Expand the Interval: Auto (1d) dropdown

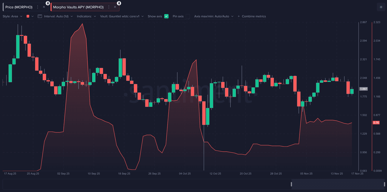(x=58, y=16)
